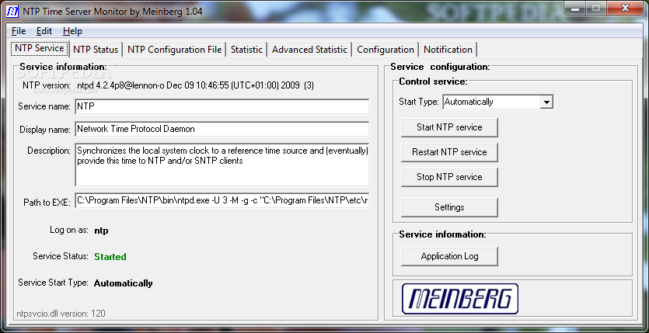
Task: Minimize the NTP Monitor window
Action: pyautogui.click(x=576, y=8)
